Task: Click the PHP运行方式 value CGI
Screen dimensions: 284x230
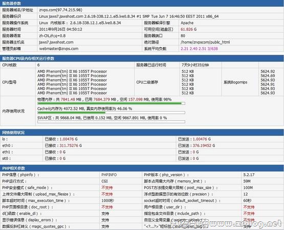Action: pos(104,181)
